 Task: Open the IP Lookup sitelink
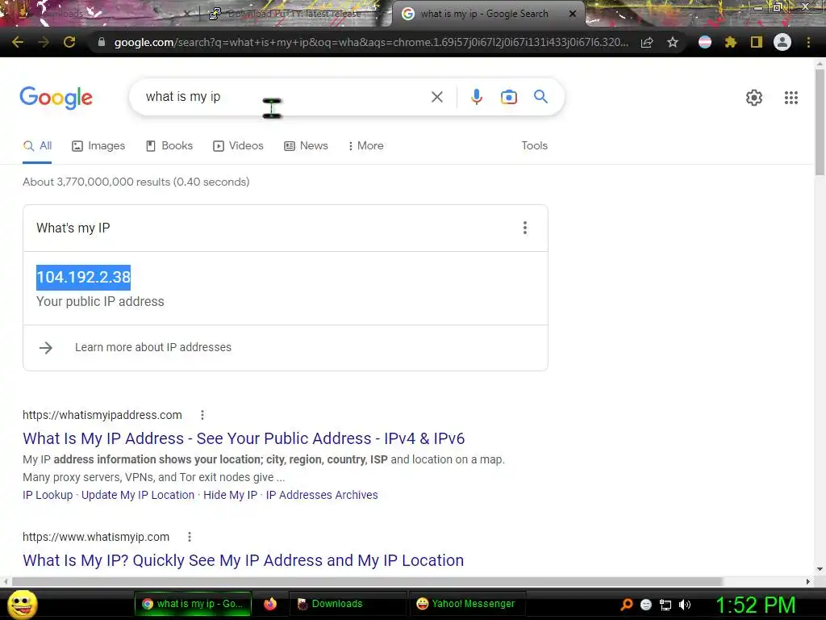coord(48,495)
